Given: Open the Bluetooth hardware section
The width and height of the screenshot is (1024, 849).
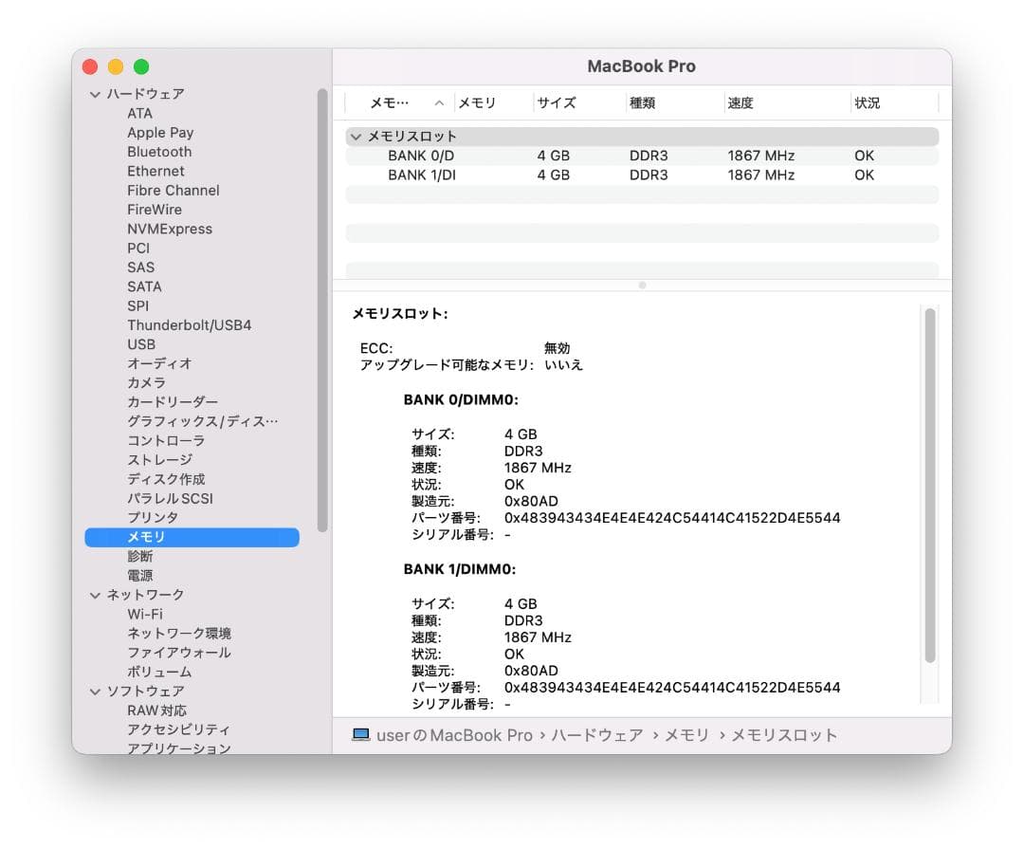Looking at the screenshot, I should 158,152.
